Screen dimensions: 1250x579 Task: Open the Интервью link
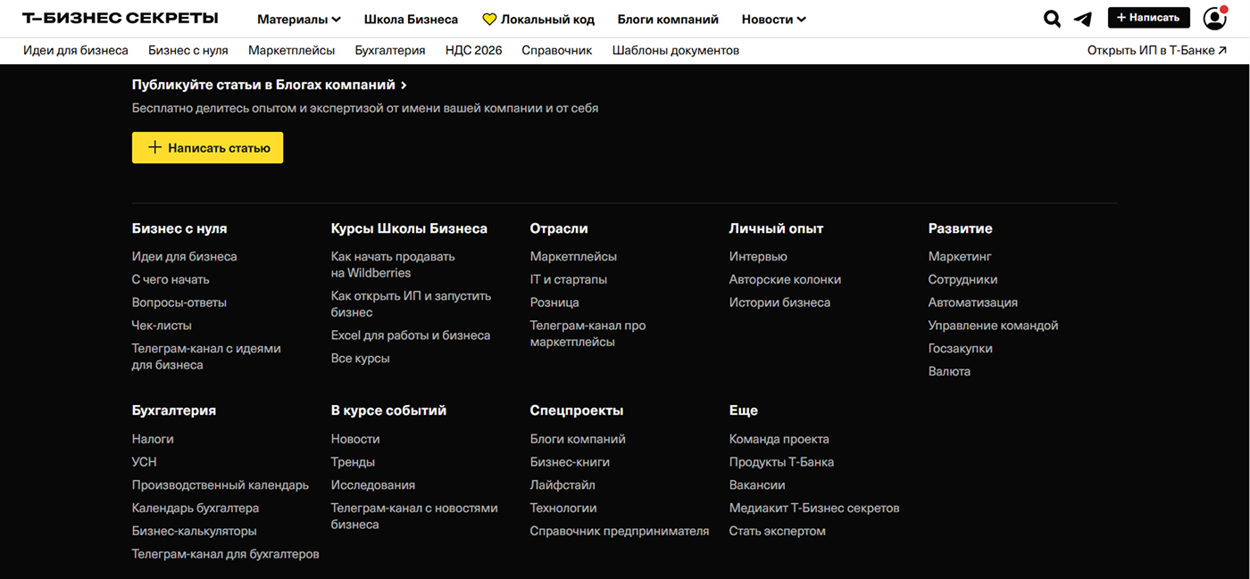(758, 256)
